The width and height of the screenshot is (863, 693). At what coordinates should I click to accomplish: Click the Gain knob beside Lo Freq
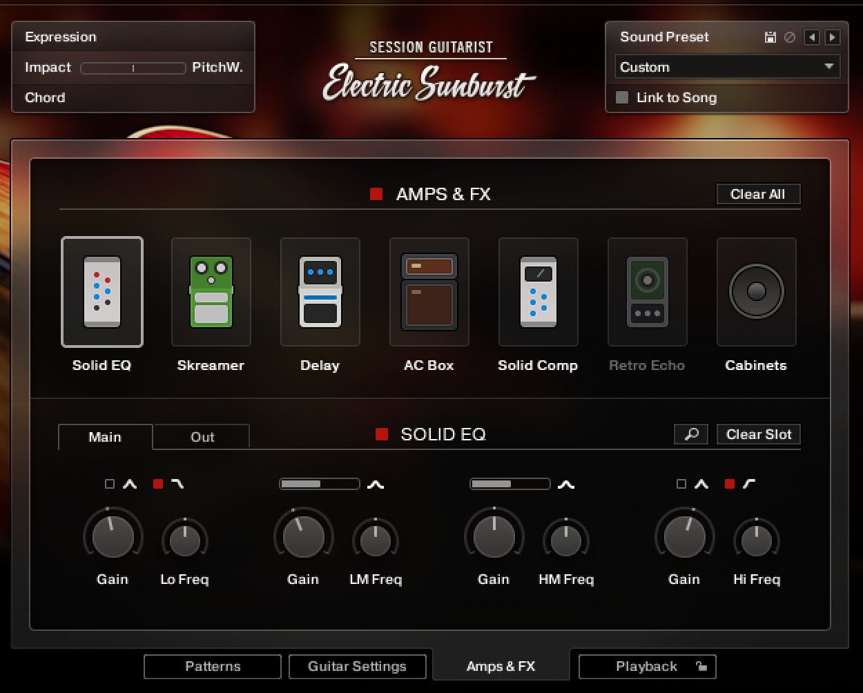click(113, 537)
